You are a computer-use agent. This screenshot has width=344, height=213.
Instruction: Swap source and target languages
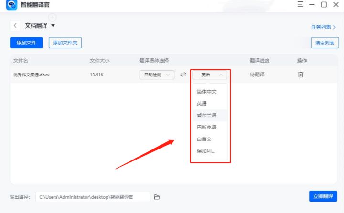183,75
